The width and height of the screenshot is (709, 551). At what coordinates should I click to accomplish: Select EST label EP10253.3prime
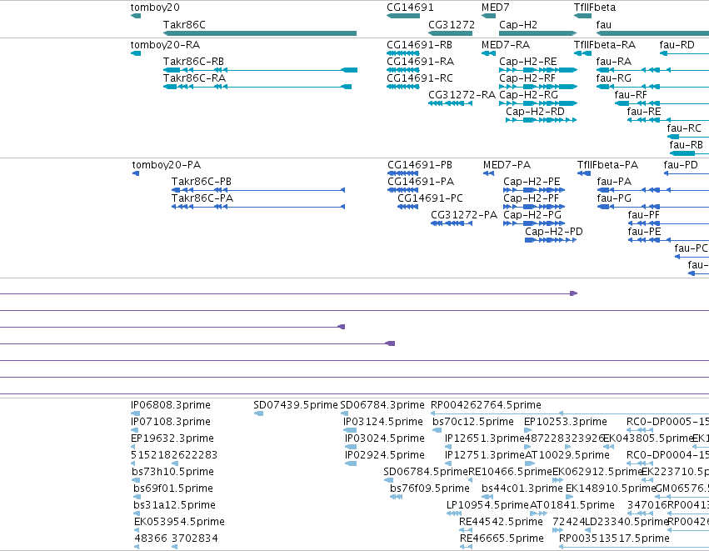(565, 422)
